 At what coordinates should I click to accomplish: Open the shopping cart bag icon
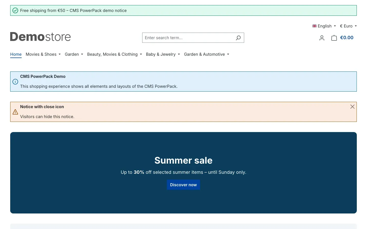click(x=334, y=38)
